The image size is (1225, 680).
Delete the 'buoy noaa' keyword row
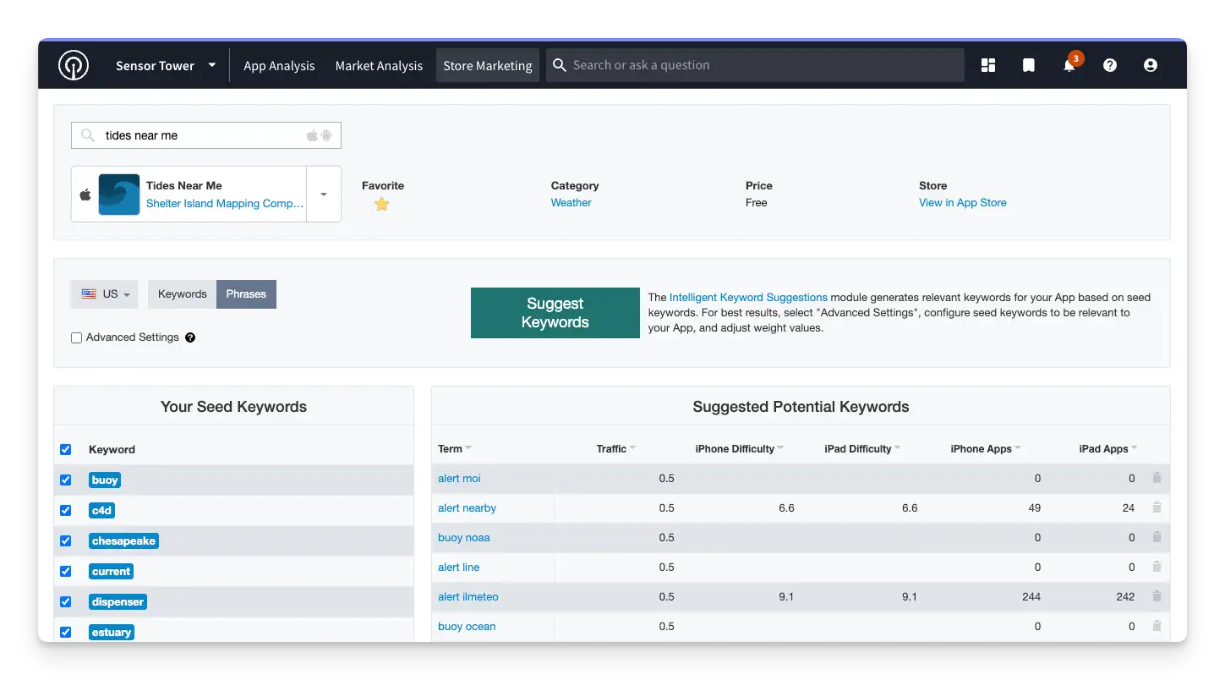coord(1157,537)
